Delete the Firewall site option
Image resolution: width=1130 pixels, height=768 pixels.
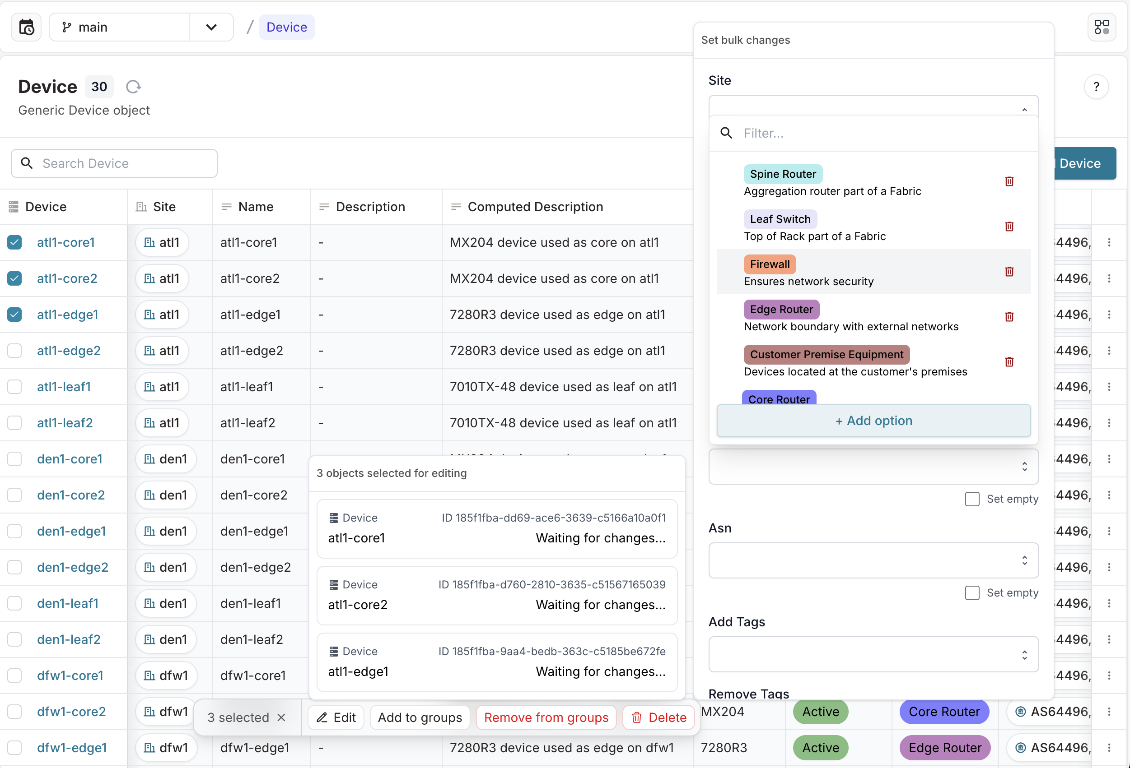(1009, 272)
